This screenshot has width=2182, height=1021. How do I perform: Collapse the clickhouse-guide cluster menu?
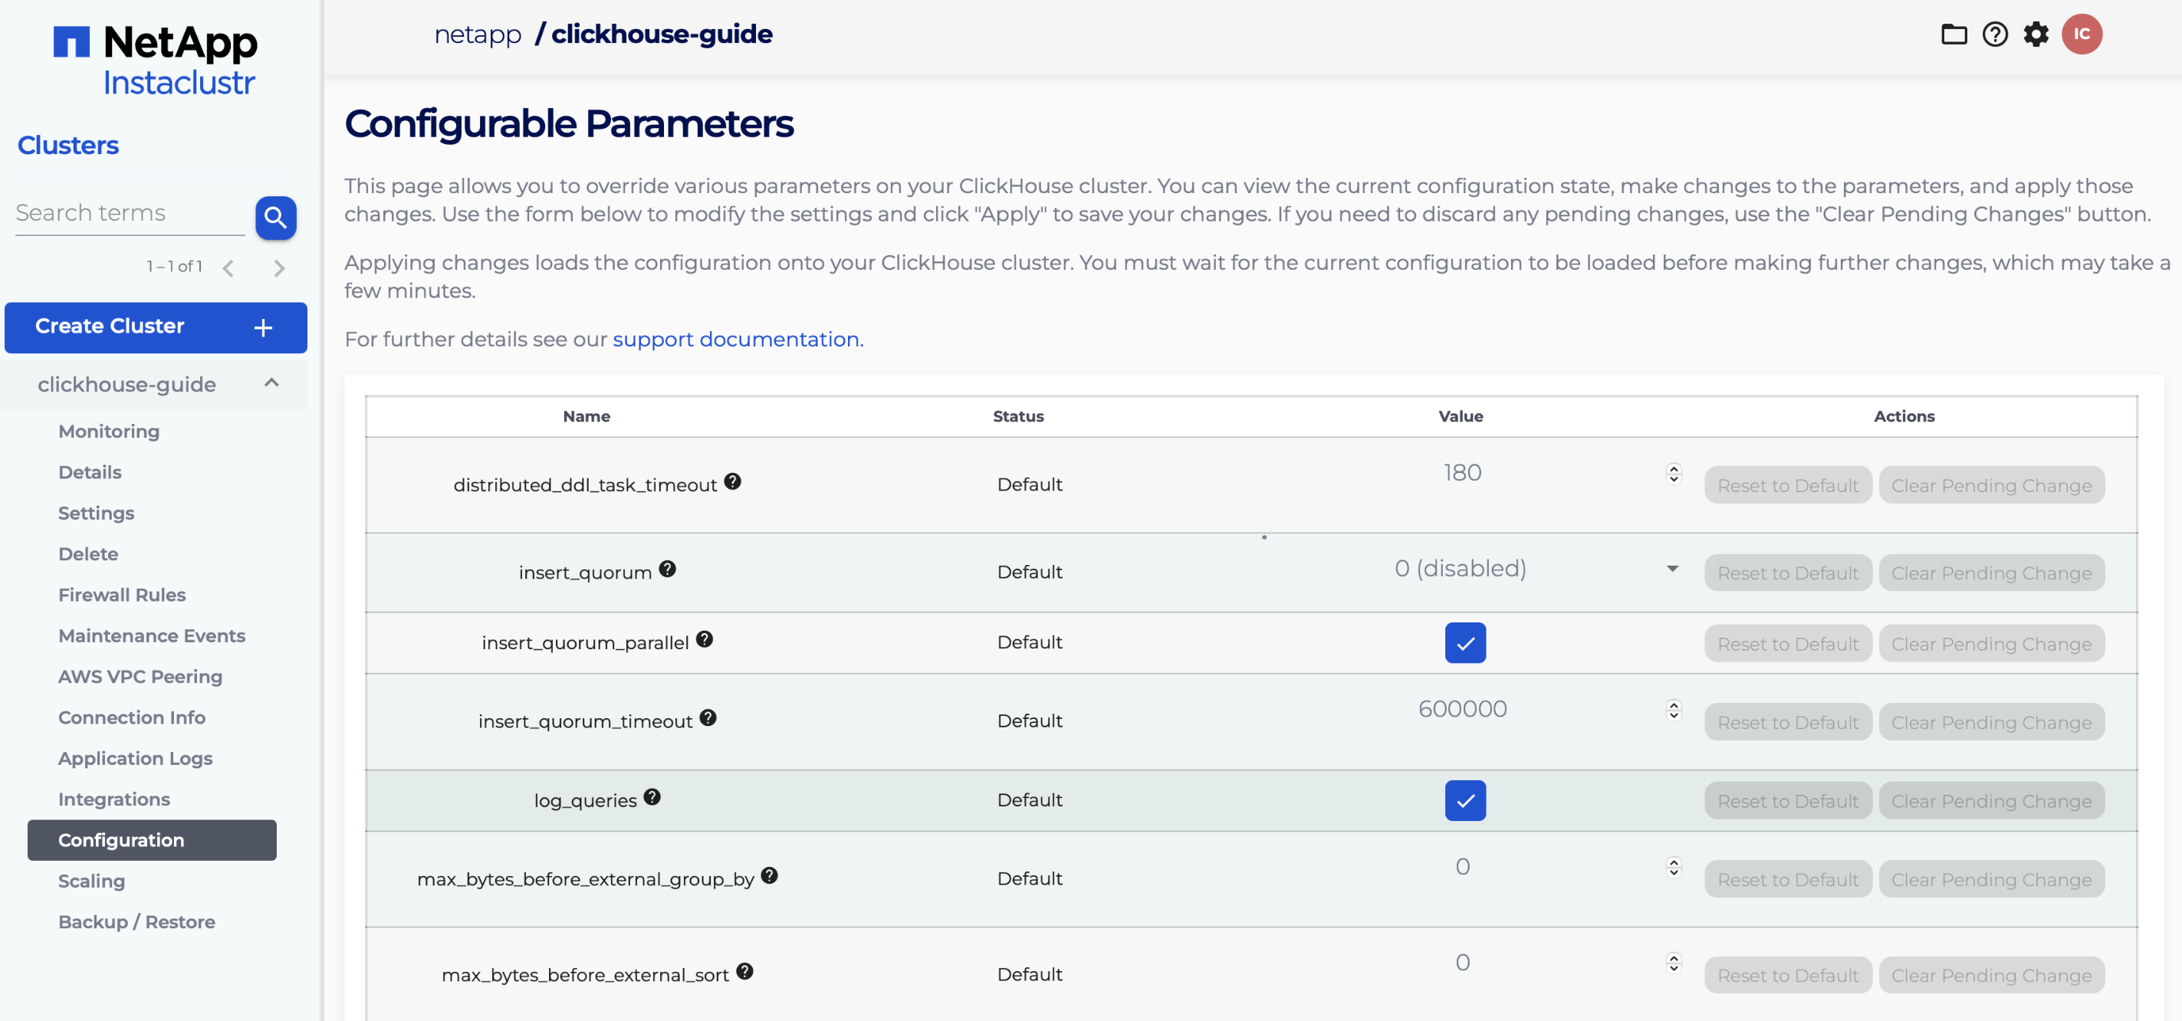tap(271, 383)
